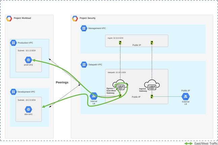Click the 'Development-VPC' label
Screen dimensions: 218x145
(x=26, y=92)
